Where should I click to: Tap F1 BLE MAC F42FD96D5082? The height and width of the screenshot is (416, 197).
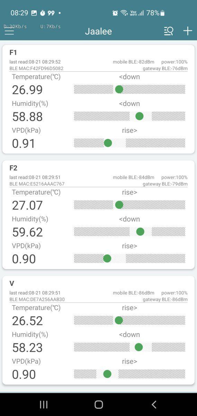pyautogui.click(x=36, y=69)
